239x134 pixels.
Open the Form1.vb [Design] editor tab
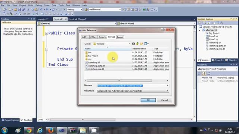pyautogui.click(x=77, y=19)
